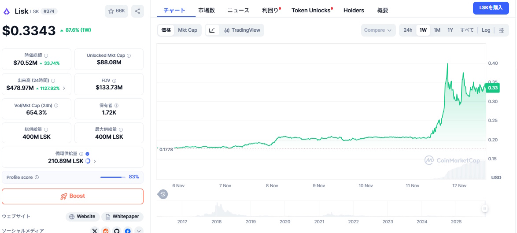
Task: Toggle Log scale on the chart
Action: pyautogui.click(x=486, y=30)
